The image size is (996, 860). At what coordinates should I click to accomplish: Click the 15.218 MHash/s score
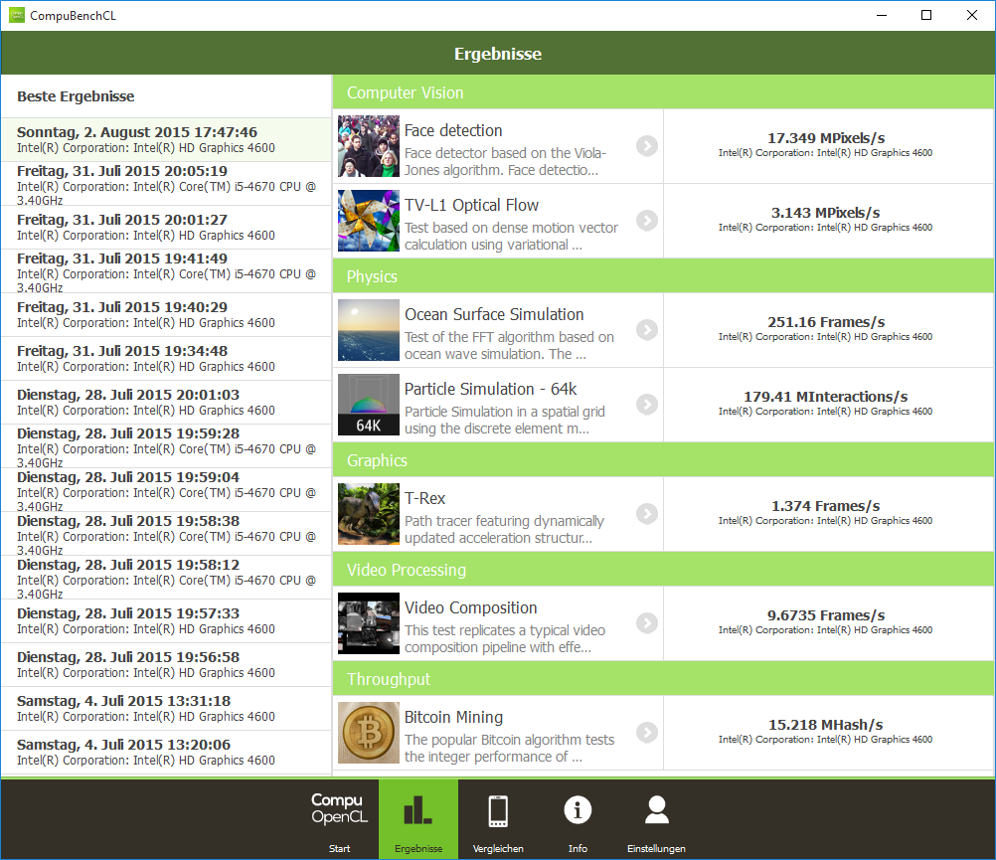pyautogui.click(x=826, y=725)
